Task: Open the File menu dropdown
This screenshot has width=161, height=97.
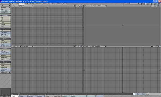Action: click(5, 4)
